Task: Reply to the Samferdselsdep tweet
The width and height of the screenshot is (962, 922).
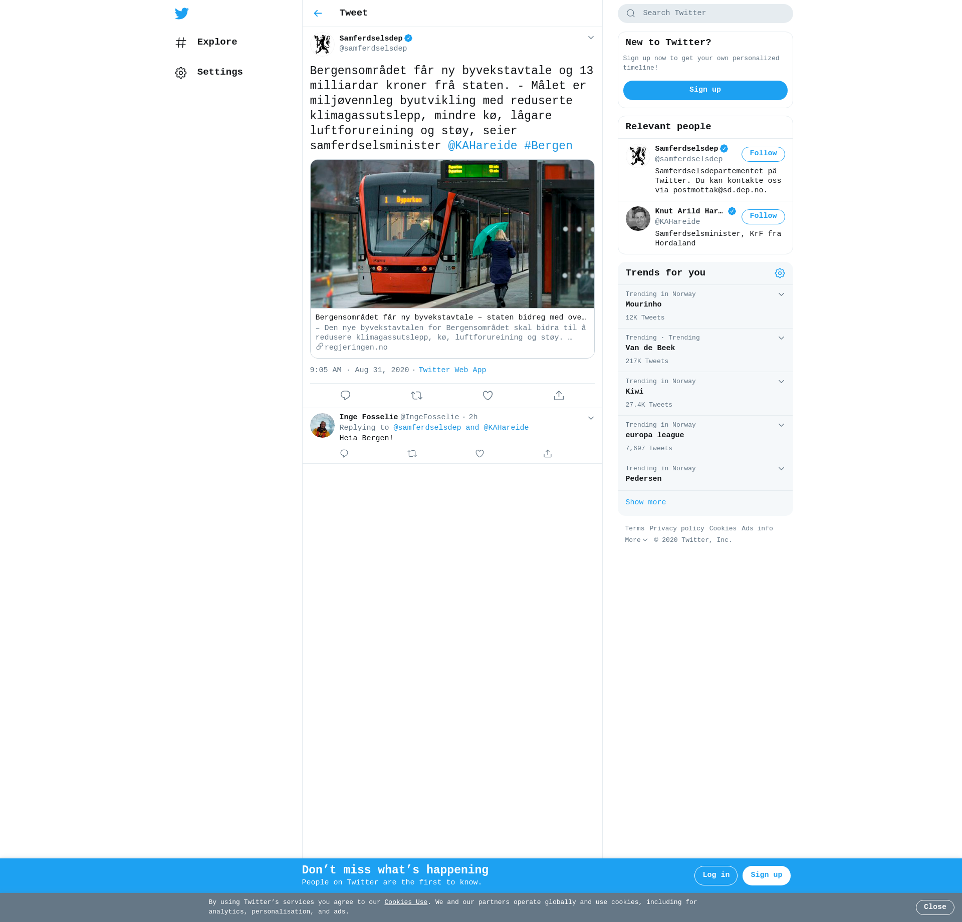Action: coord(345,396)
